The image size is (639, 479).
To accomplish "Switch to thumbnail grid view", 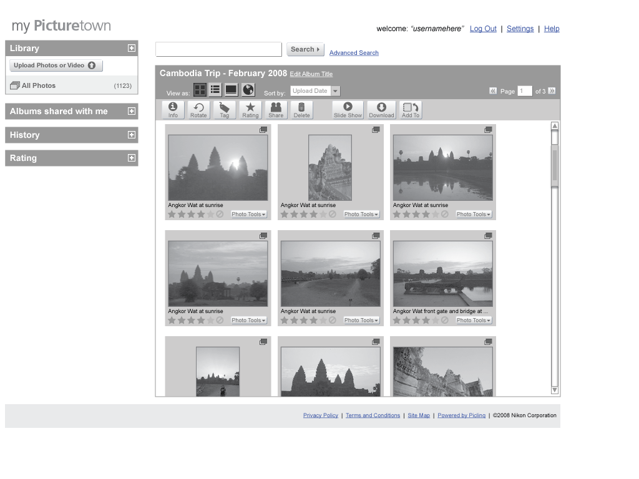I will click(x=200, y=90).
